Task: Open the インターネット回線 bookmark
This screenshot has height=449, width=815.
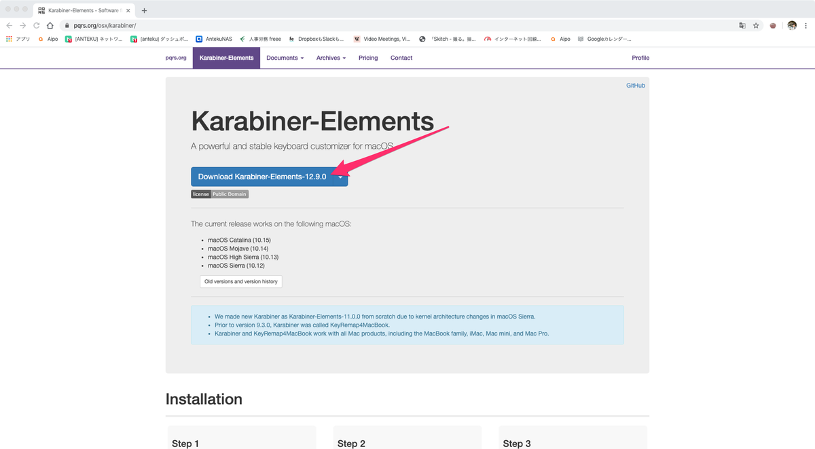Action: [513, 39]
